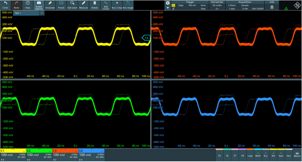
Task: Add a Spec spectrum
Action: click(x=281, y=155)
